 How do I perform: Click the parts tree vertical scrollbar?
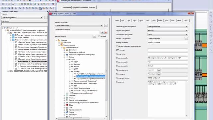[x=106, y=78]
